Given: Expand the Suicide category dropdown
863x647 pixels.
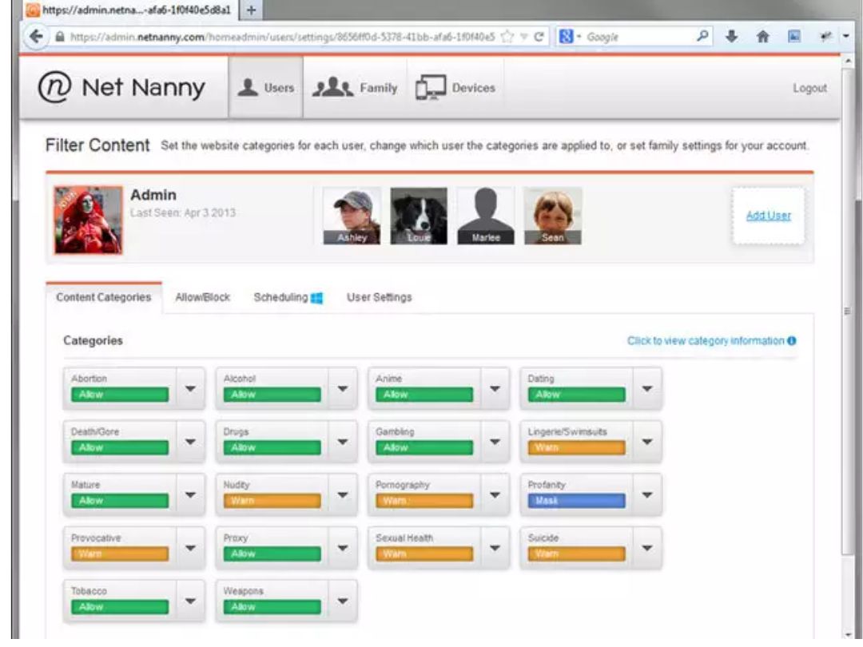Looking at the screenshot, I should (647, 548).
